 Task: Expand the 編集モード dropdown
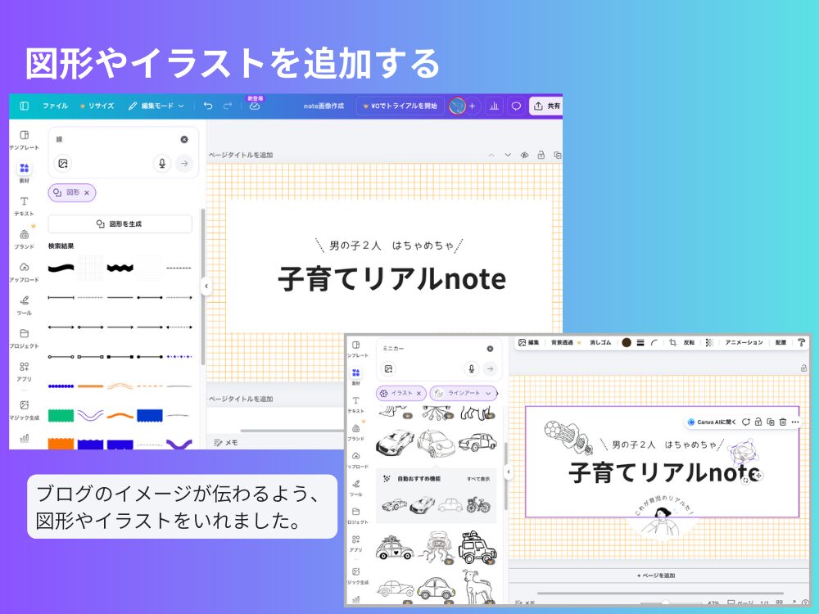tap(156, 106)
